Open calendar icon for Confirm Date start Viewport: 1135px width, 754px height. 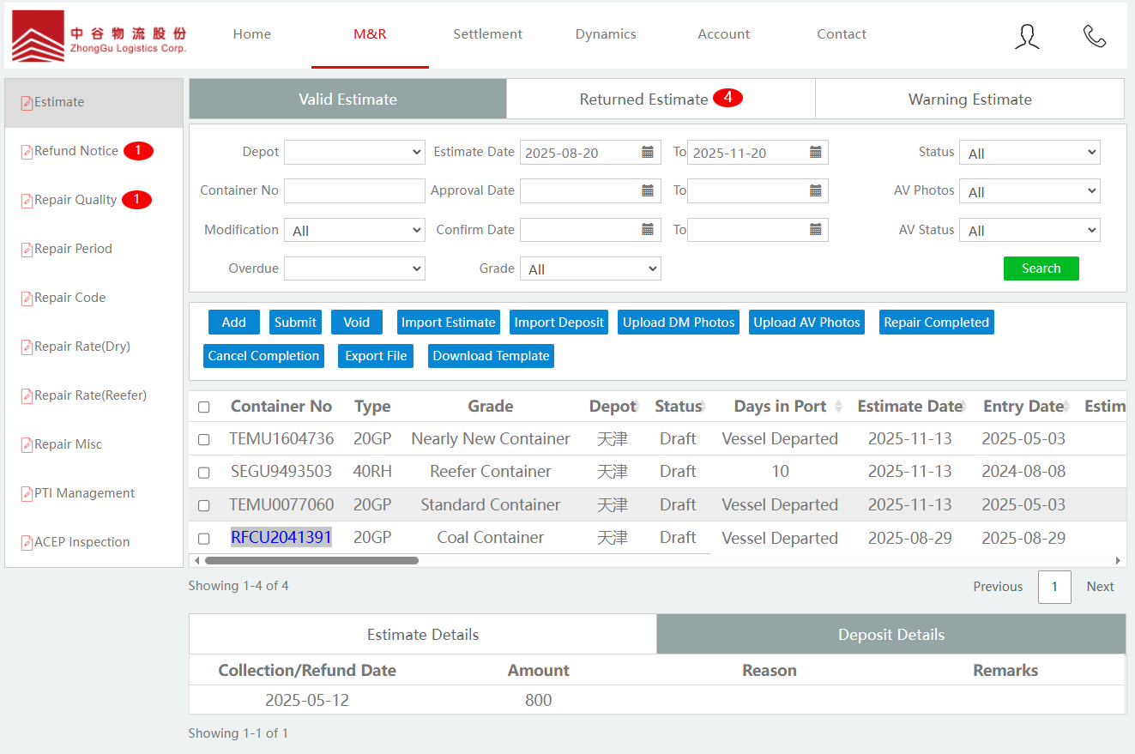pyautogui.click(x=648, y=230)
